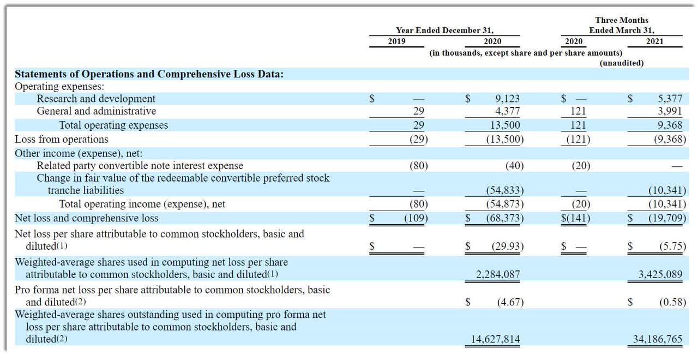Screen dimensions: 698x355
Task: Select the Statements of Operations section heading
Action: [151, 74]
